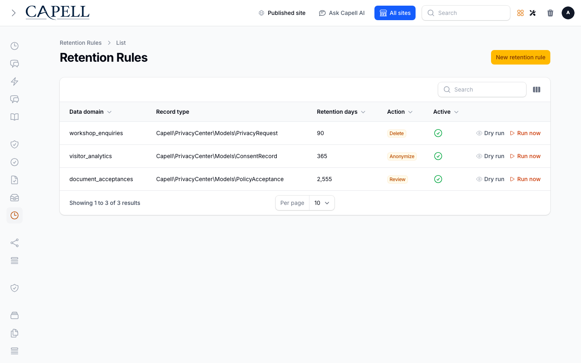Open the overlapping documents sidebar icon

(15, 333)
